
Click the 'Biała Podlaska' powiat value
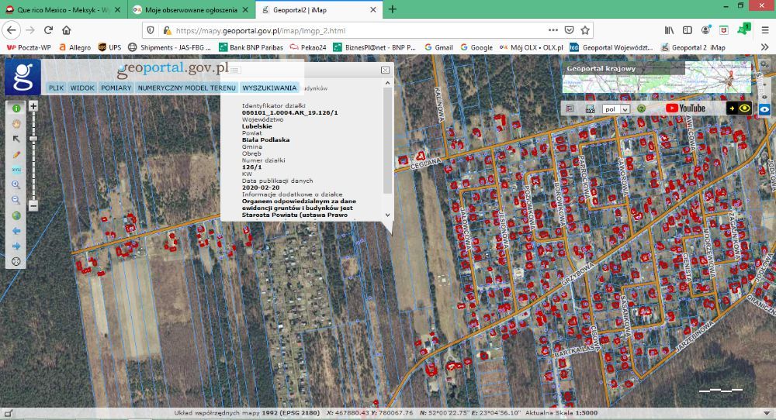[x=265, y=139]
